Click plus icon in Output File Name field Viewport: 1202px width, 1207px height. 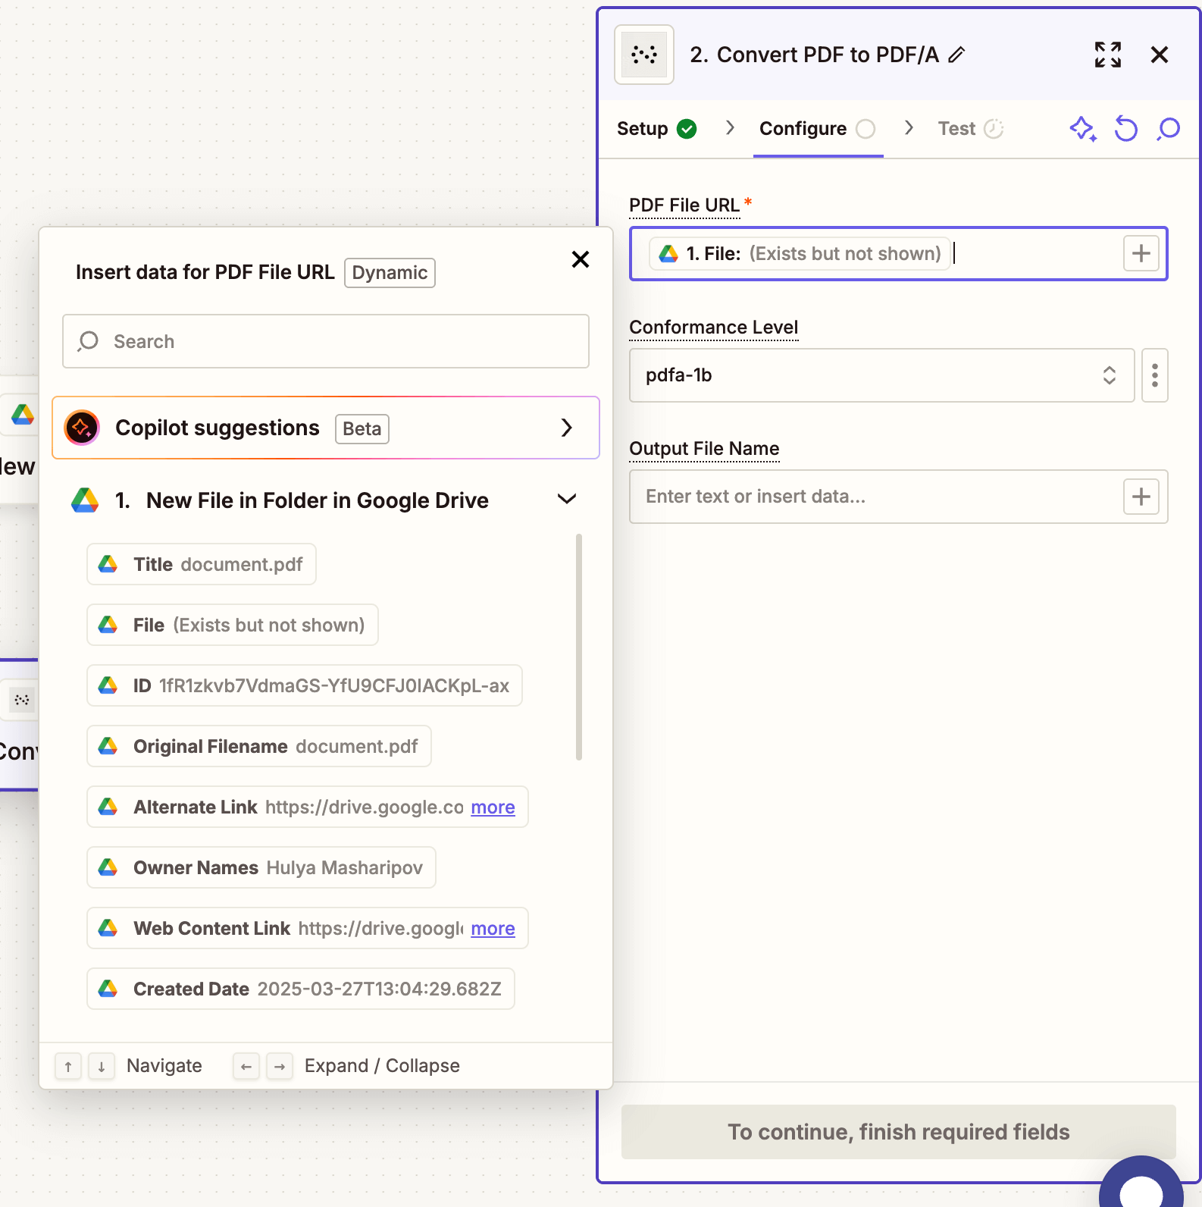[x=1141, y=497]
